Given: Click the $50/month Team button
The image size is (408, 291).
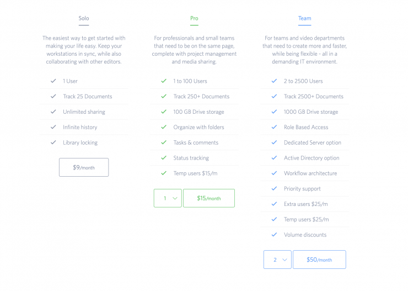Looking at the screenshot, I should (319, 260).
